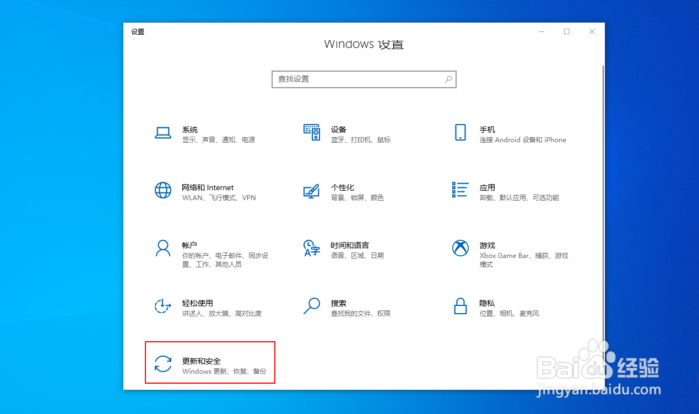Select the 帐户 heading
This screenshot has height=414, width=699.
[189, 245]
